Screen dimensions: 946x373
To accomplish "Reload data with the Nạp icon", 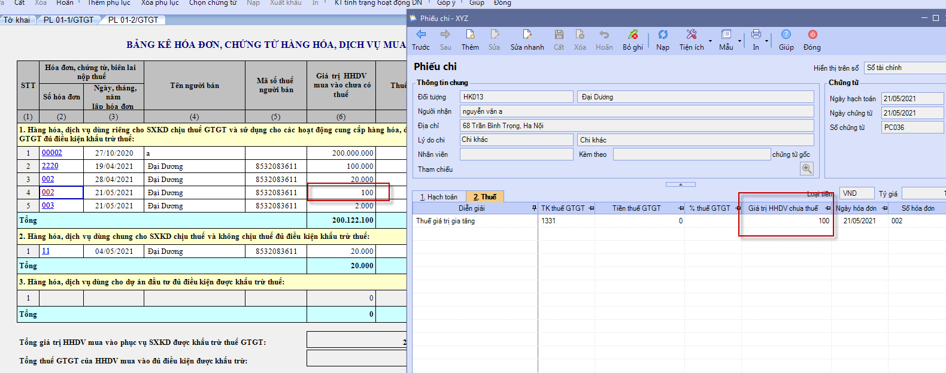I will (x=663, y=35).
